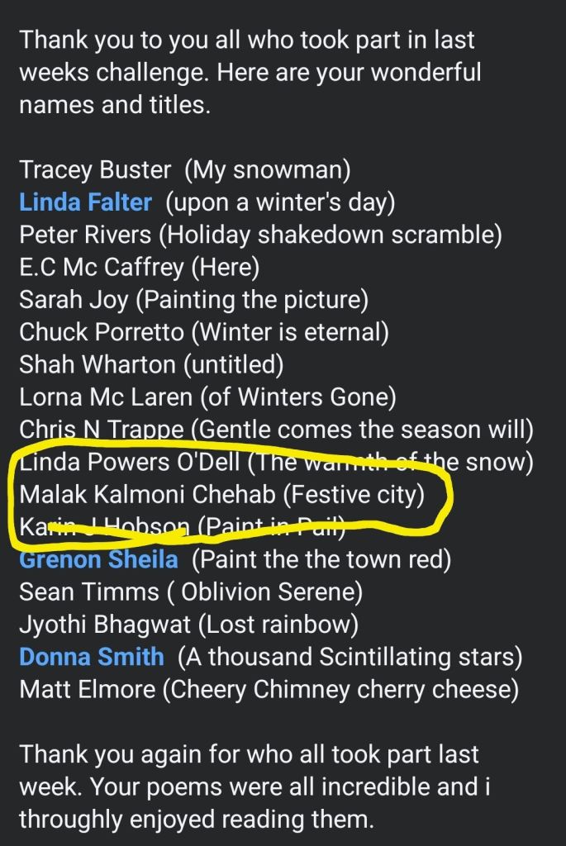Open Grenon Sheila's profile link
This screenshot has width=566, height=846.
pyautogui.click(x=98, y=560)
